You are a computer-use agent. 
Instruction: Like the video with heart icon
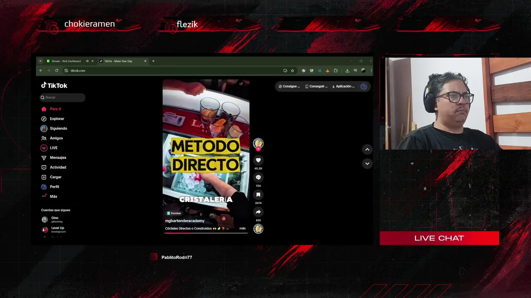pos(258,160)
